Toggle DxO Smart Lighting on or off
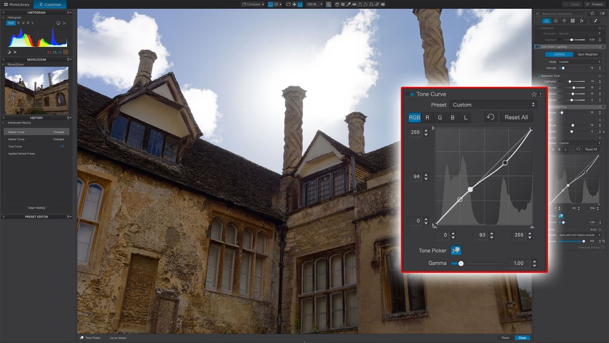This screenshot has height=343, width=609. coord(538,47)
